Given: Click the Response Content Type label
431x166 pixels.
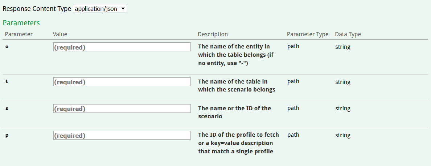Looking at the screenshot, I should tap(37, 9).
